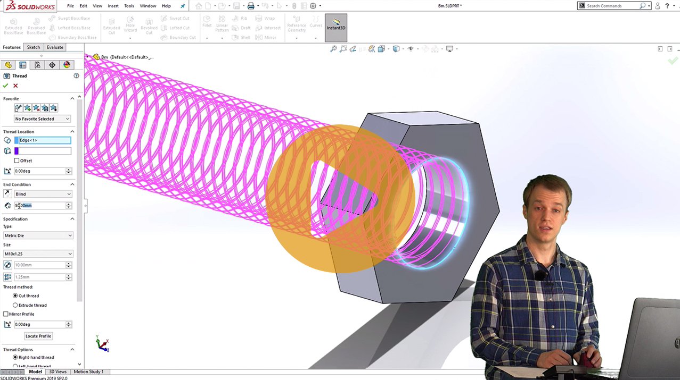Click inside the Search Commands field
Viewport: 680px width, 380px height.
[612, 5]
